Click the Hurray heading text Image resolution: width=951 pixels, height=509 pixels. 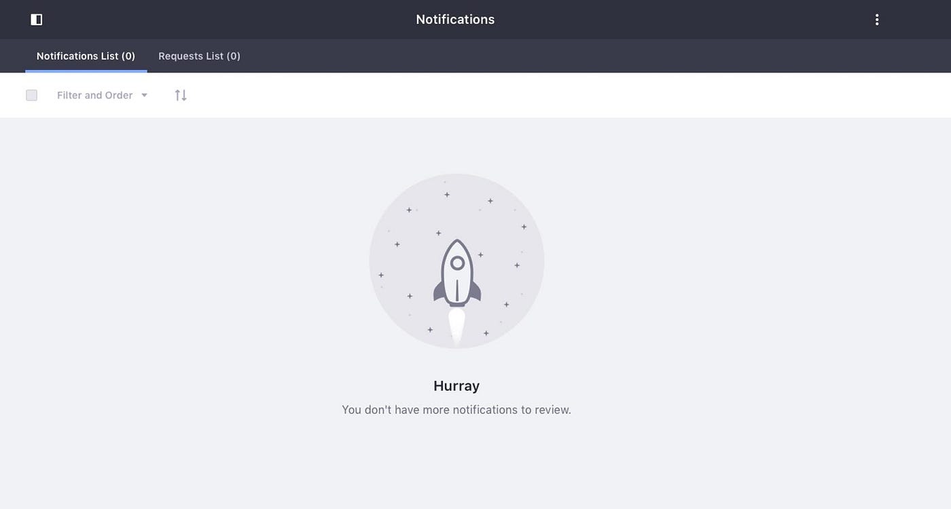click(456, 385)
